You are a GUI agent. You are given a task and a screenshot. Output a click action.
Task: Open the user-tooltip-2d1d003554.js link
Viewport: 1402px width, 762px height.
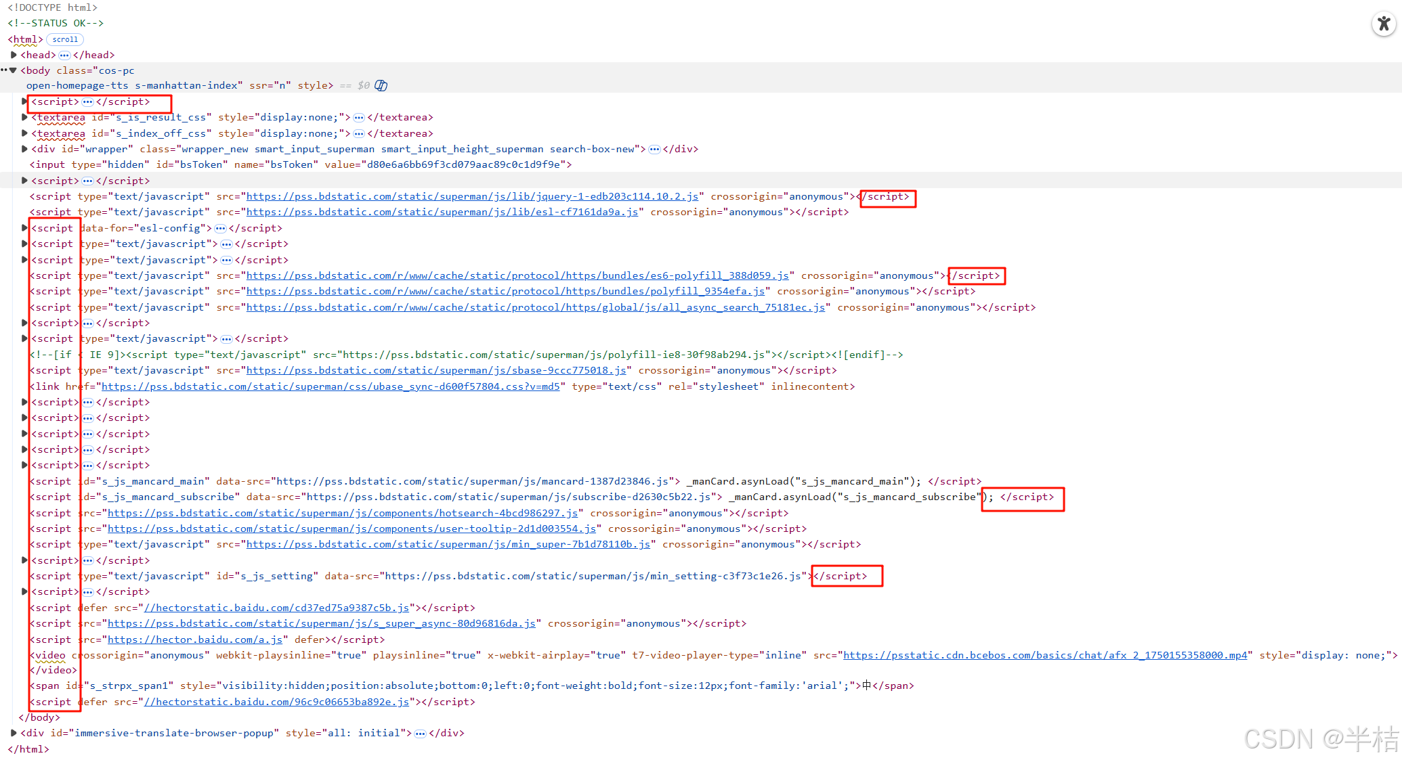click(x=352, y=529)
